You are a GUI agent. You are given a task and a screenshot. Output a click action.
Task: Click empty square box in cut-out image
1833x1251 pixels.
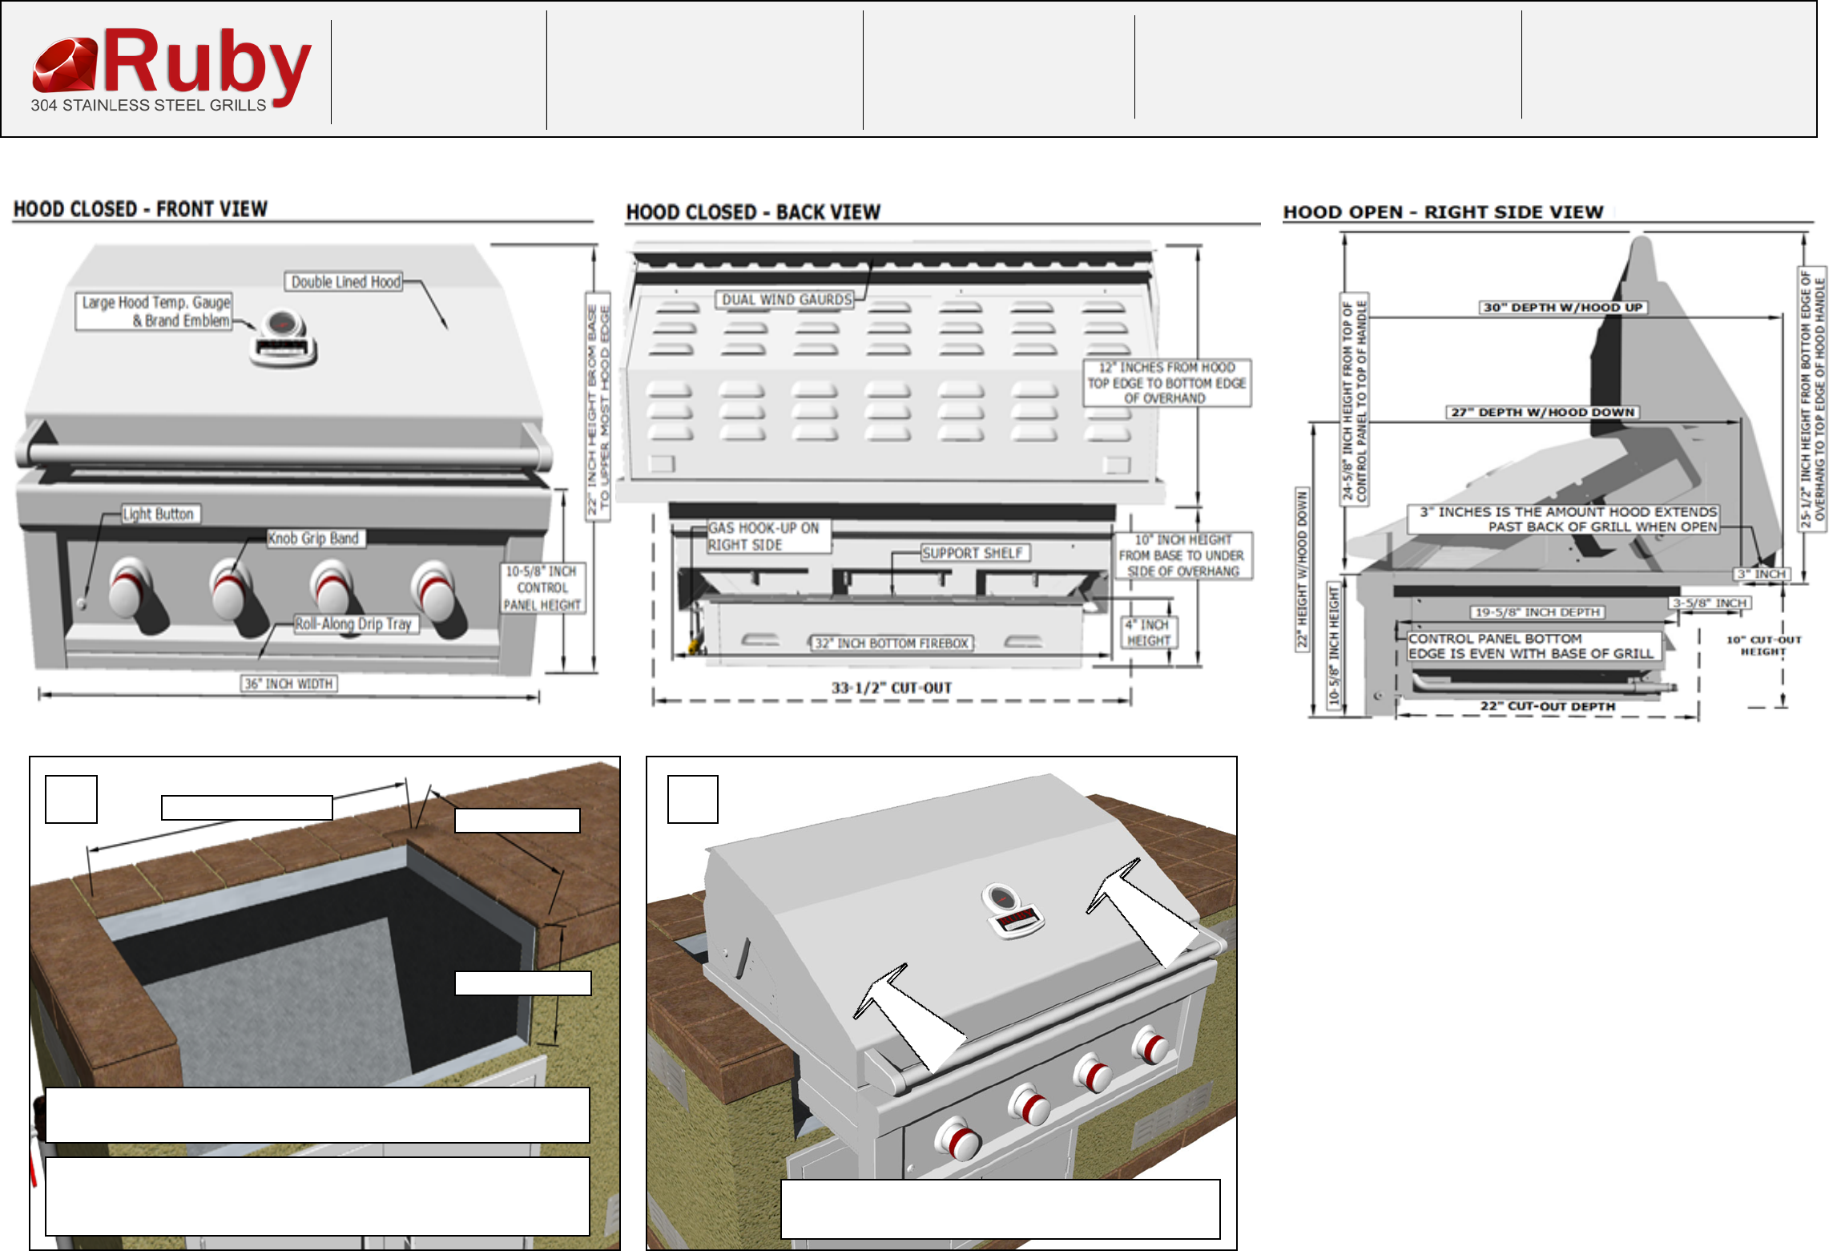[x=71, y=799]
